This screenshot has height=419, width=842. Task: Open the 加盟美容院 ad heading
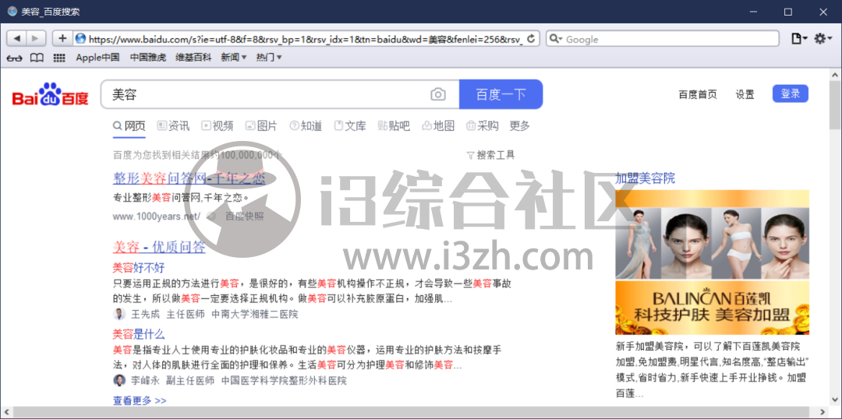(645, 178)
